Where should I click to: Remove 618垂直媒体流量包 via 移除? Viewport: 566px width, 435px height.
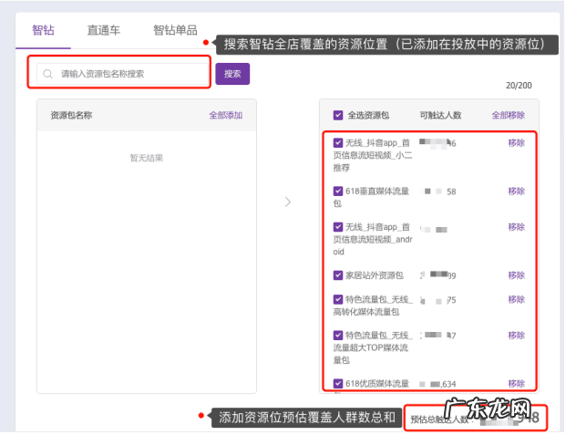(516, 191)
